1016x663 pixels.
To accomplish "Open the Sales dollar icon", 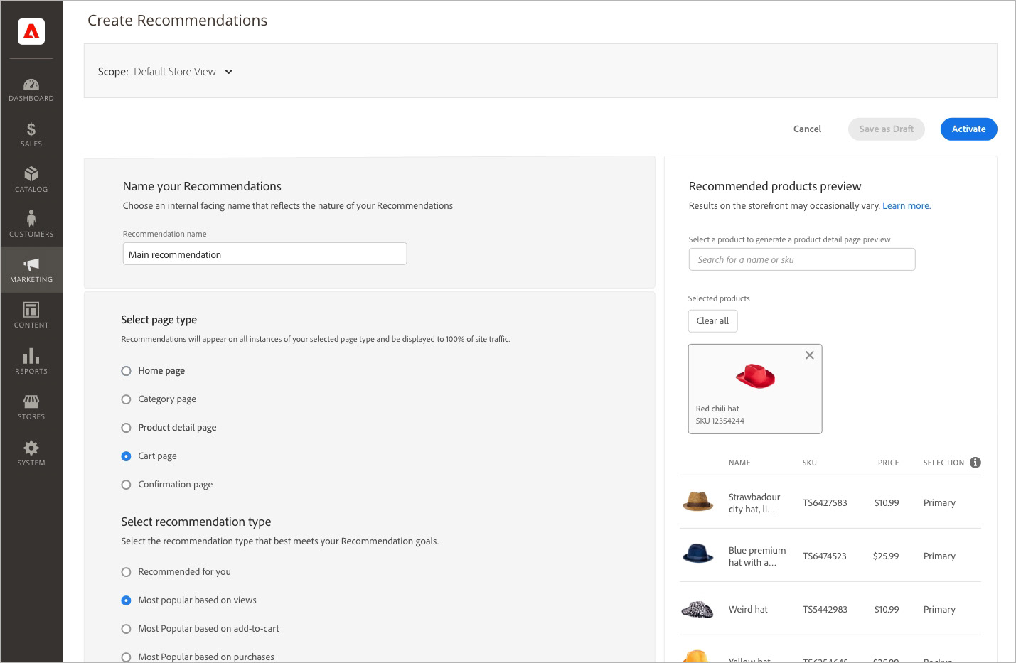I will click(31, 129).
